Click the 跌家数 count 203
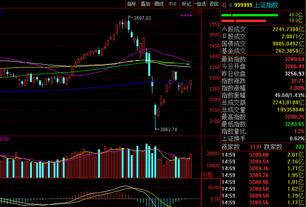The image size is (306, 207). click(300, 147)
